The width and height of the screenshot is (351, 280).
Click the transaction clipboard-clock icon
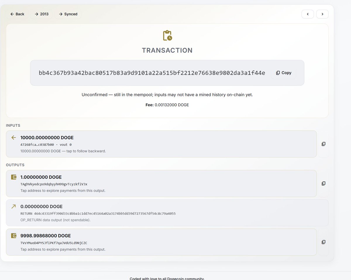click(x=167, y=35)
